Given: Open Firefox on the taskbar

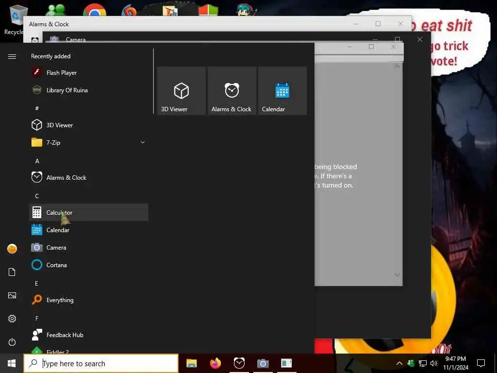Looking at the screenshot, I should [x=215, y=363].
